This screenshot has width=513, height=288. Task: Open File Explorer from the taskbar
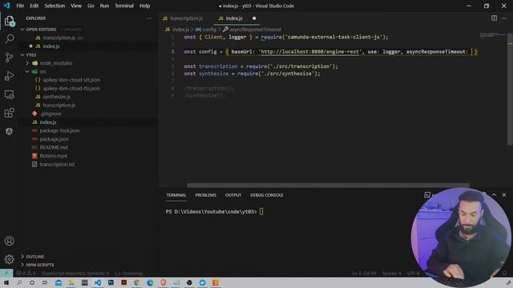71,282
